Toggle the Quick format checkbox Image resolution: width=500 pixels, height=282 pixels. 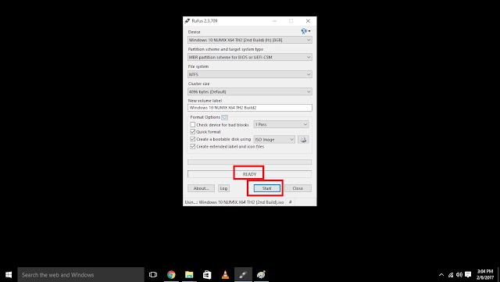(193, 132)
